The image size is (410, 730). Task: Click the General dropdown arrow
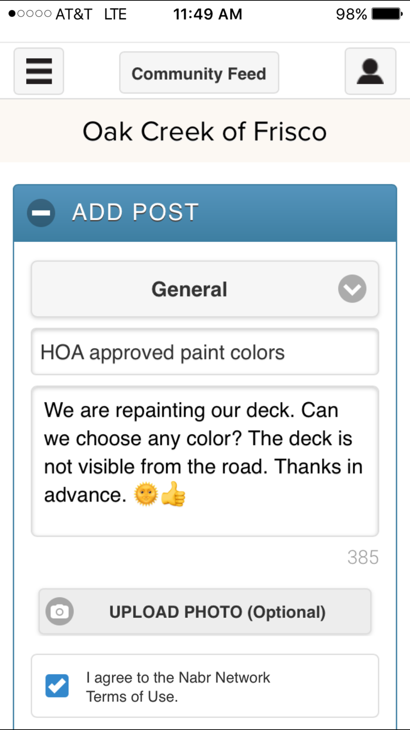(x=352, y=289)
